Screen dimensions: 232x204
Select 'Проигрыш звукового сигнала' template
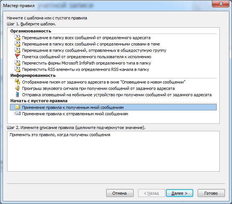(98, 88)
